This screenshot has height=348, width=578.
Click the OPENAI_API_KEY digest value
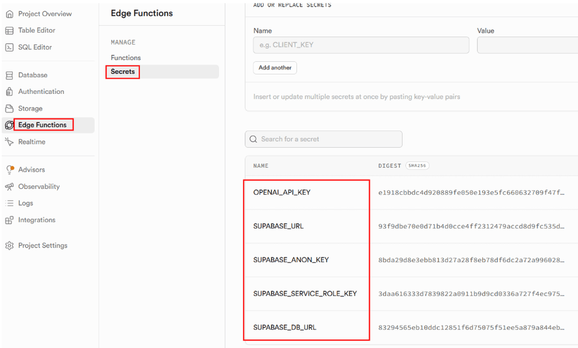(x=471, y=192)
